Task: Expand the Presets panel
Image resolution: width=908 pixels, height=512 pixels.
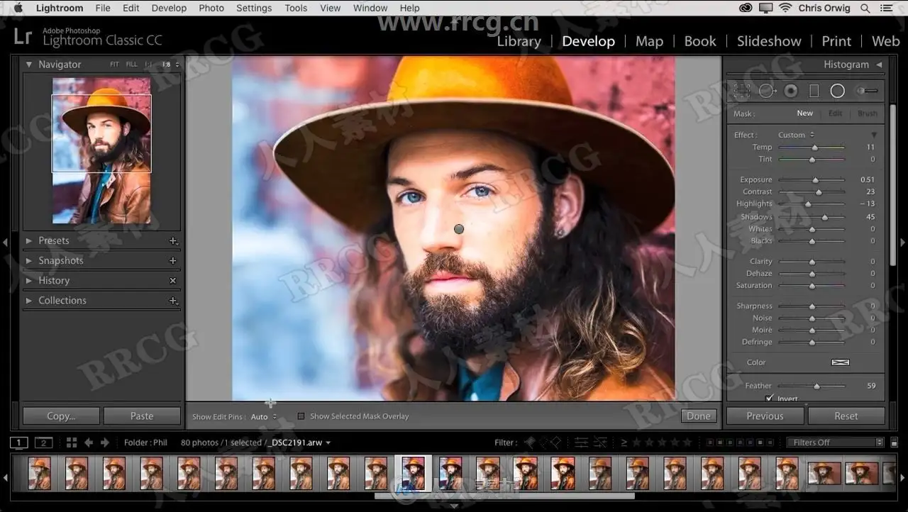Action: (29, 241)
